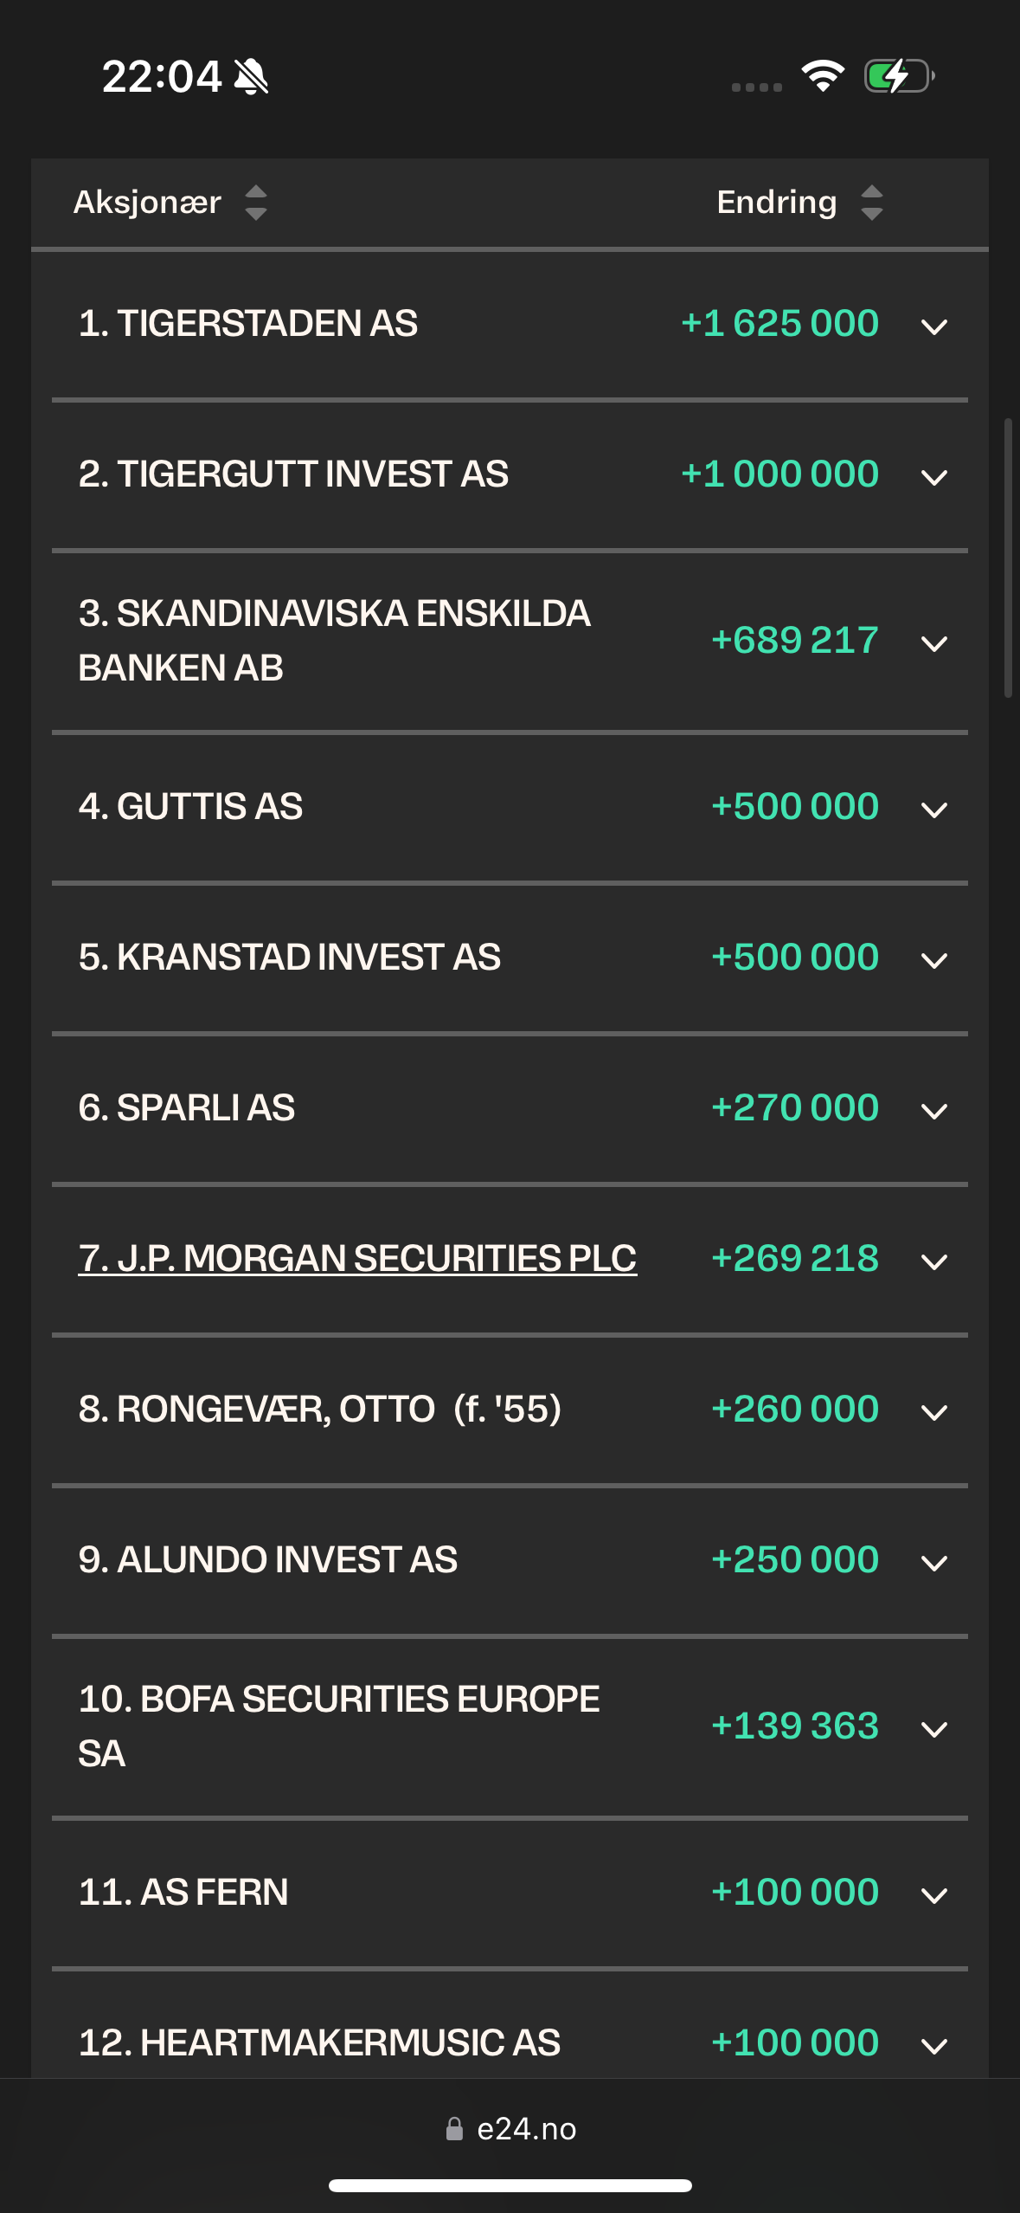Image resolution: width=1020 pixels, height=2213 pixels.
Task: Tap the battery charging icon
Action: pos(899,76)
